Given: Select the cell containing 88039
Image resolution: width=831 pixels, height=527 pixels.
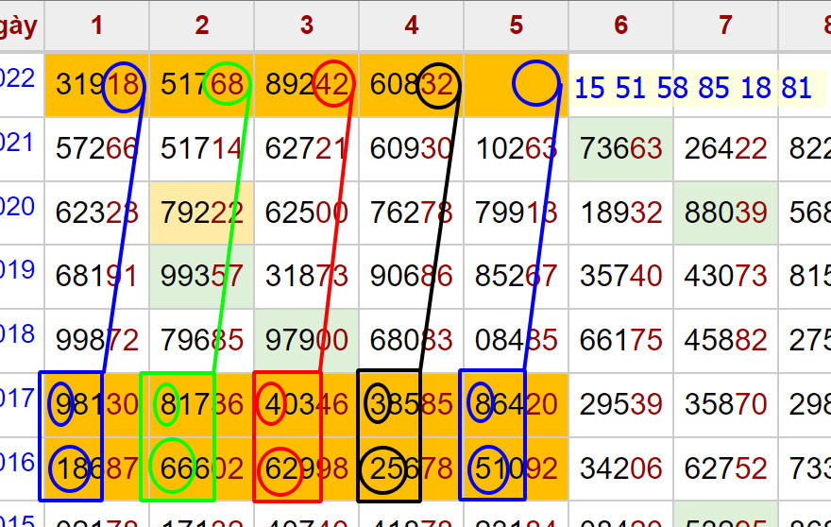Looking at the screenshot, I should (725, 212).
